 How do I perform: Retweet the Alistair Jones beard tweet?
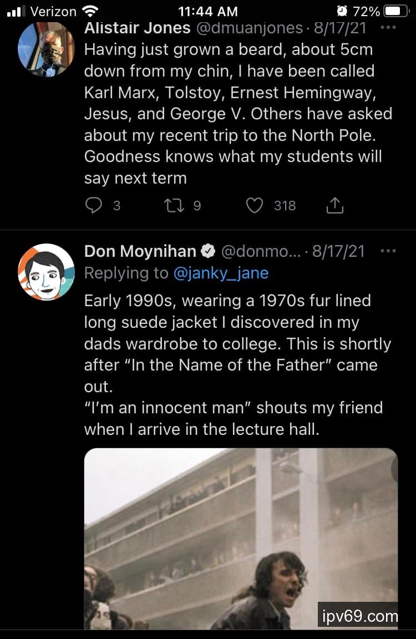(x=174, y=206)
